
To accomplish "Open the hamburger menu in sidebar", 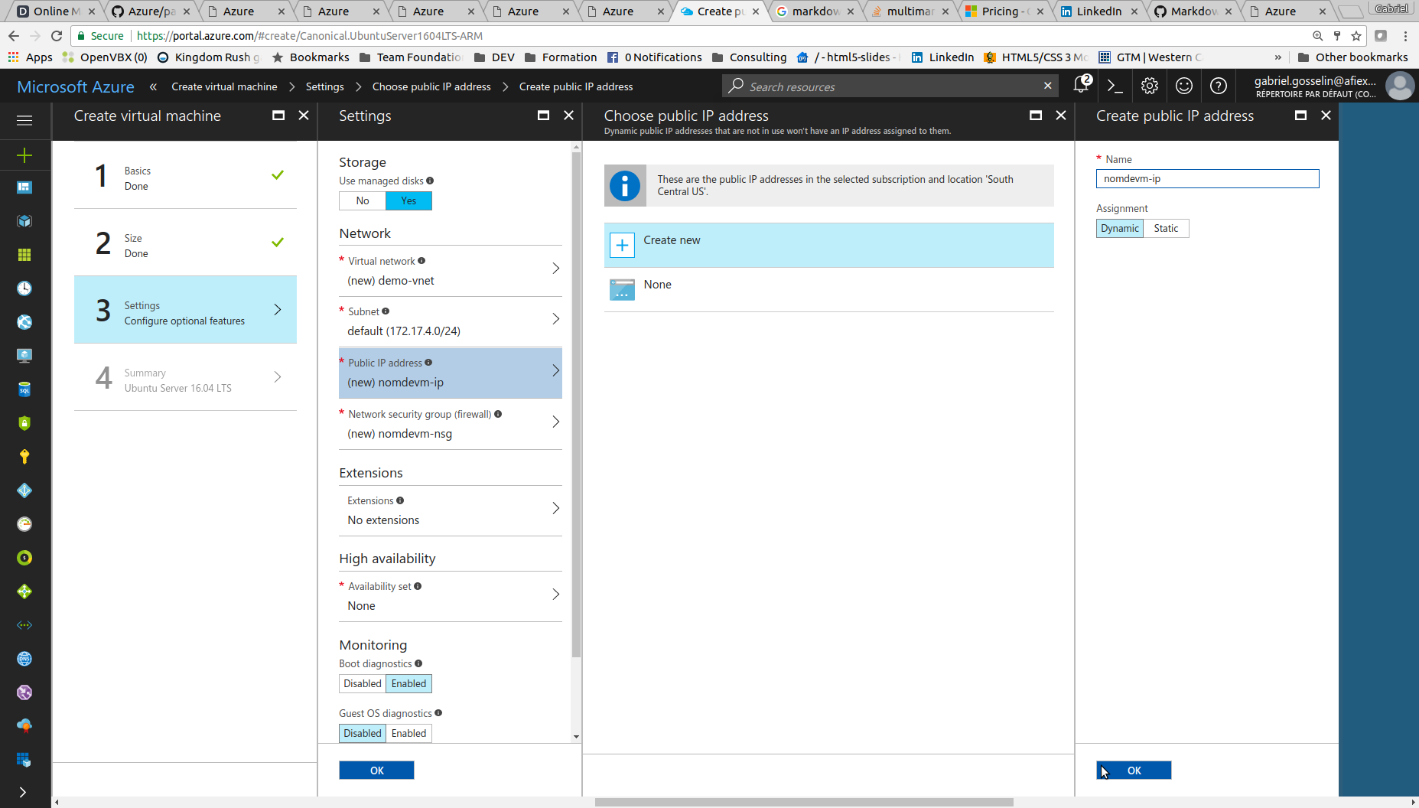I will [24, 120].
